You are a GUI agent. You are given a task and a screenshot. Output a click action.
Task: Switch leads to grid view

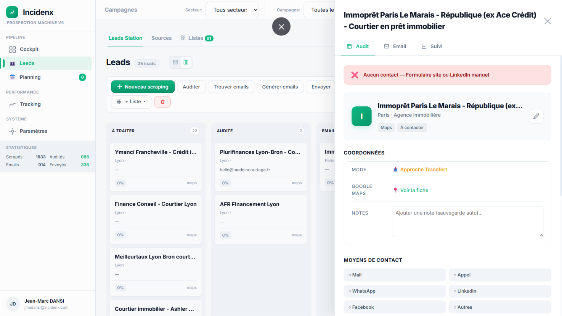(x=175, y=62)
